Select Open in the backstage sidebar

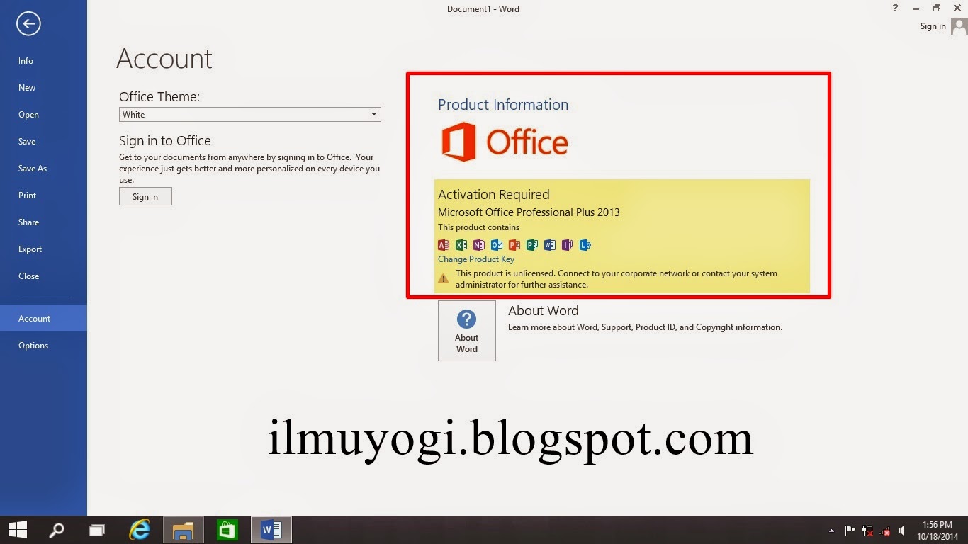[x=43, y=115]
